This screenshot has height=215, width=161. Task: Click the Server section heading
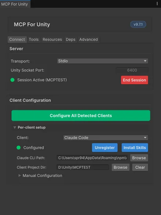(x=16, y=49)
